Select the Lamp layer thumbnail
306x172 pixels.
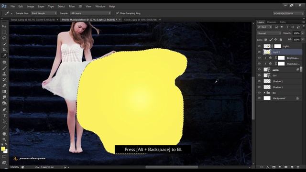267,70
